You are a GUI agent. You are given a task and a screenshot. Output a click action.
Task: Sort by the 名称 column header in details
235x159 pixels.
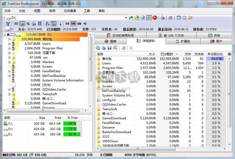point(115,54)
